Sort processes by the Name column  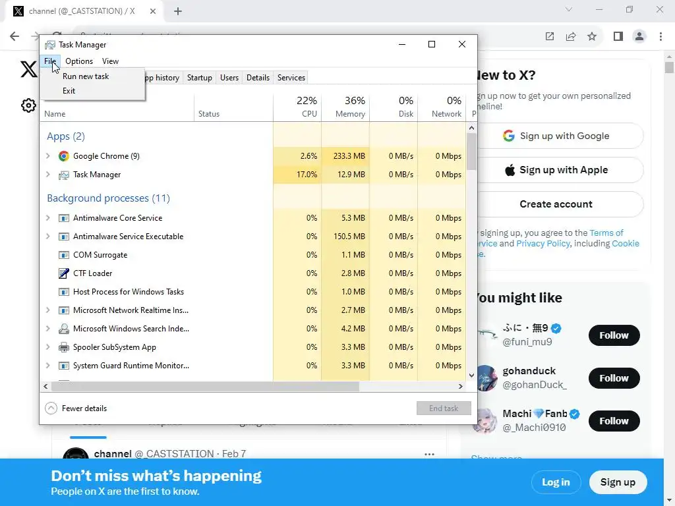(x=117, y=114)
